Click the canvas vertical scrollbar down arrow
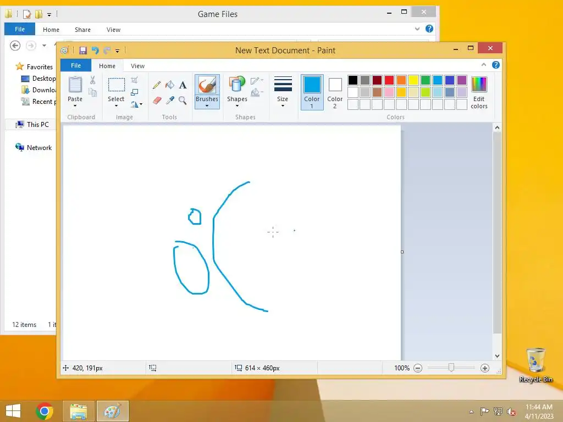This screenshot has width=563, height=422. 497,356
